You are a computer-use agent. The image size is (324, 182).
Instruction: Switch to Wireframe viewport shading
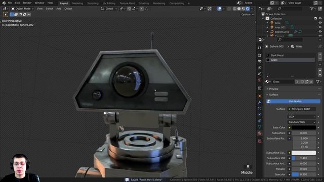click(x=234, y=9)
